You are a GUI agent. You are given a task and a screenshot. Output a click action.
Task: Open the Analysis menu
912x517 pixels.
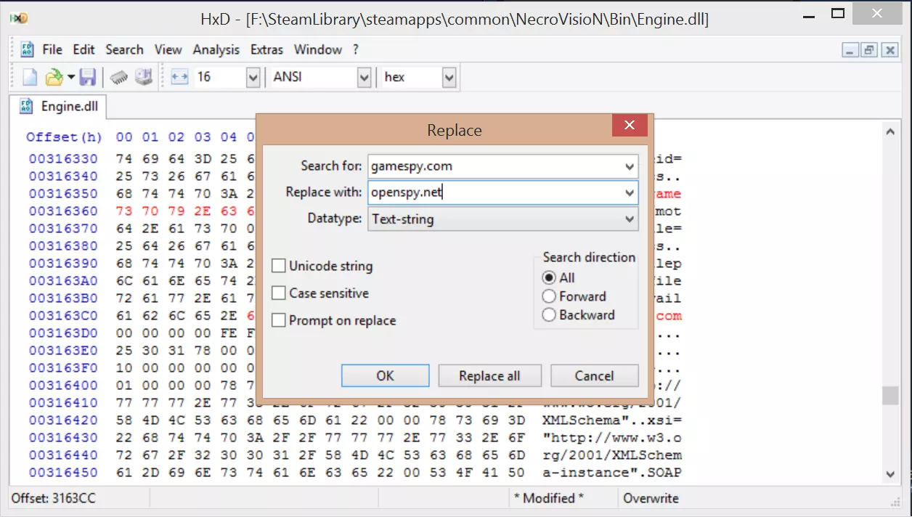tap(216, 49)
